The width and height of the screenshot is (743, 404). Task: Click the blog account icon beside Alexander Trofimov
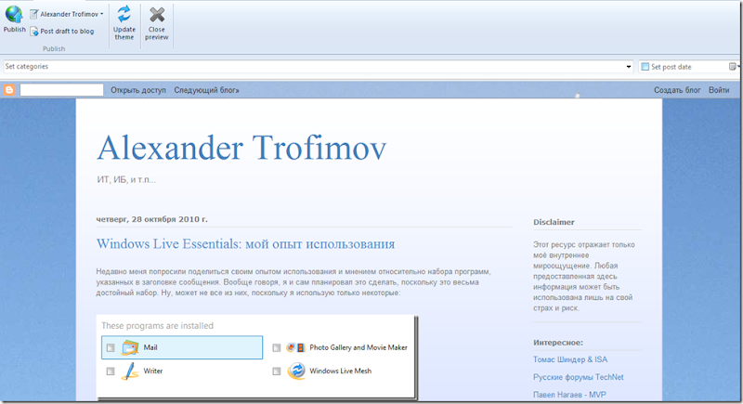point(33,14)
